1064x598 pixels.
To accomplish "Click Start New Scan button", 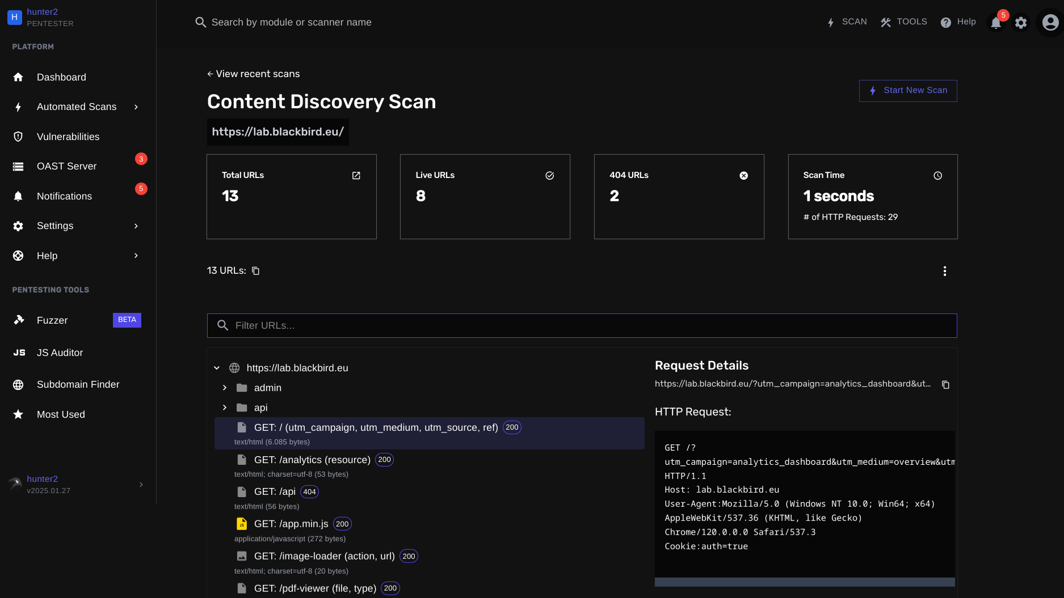I will 907,91.
